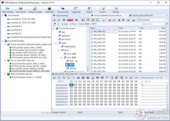The width and height of the screenshot is (170, 121).
Task: Click the Refresh storages toolbar button
Action: (x=35, y=10)
